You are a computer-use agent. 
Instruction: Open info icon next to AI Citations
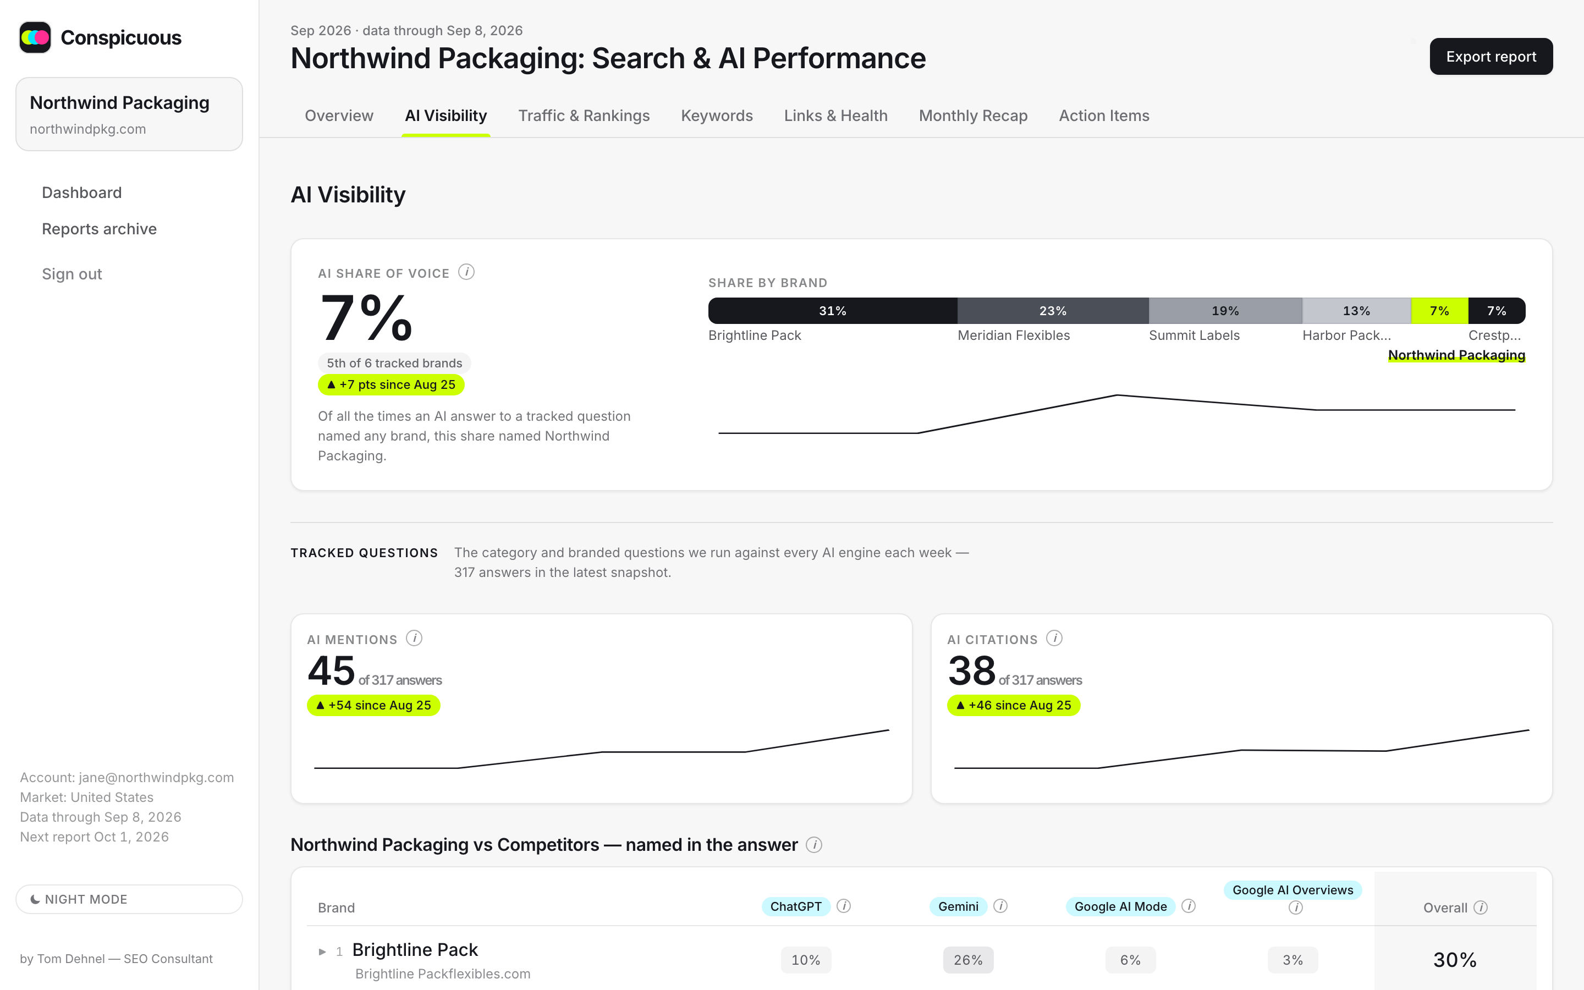point(1054,639)
